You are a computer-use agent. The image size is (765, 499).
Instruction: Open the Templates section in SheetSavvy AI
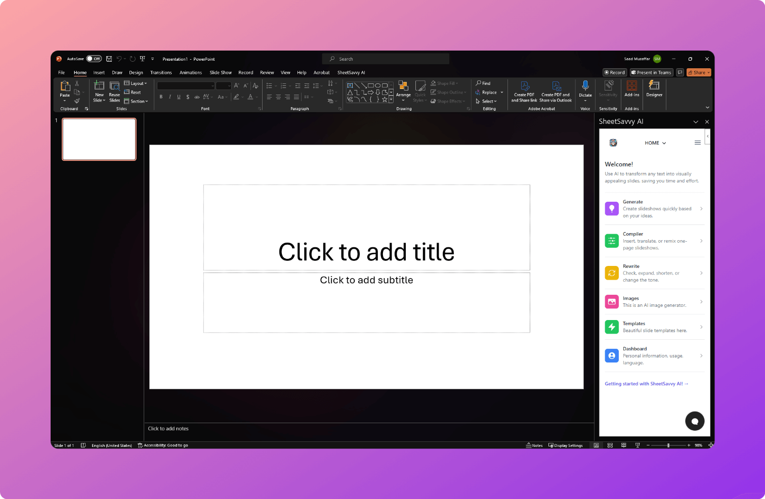coord(654,327)
